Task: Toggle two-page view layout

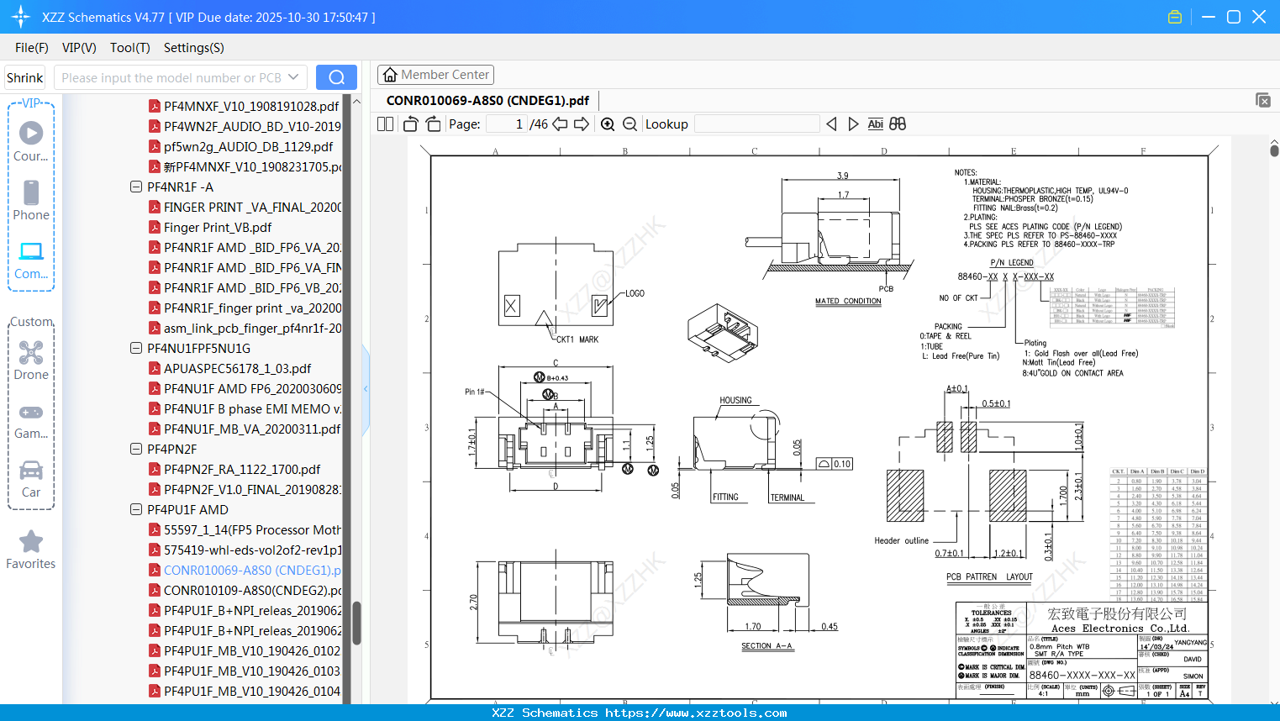Action: tap(386, 124)
